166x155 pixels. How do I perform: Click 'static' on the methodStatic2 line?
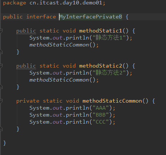pyautogui.click(x=49, y=66)
